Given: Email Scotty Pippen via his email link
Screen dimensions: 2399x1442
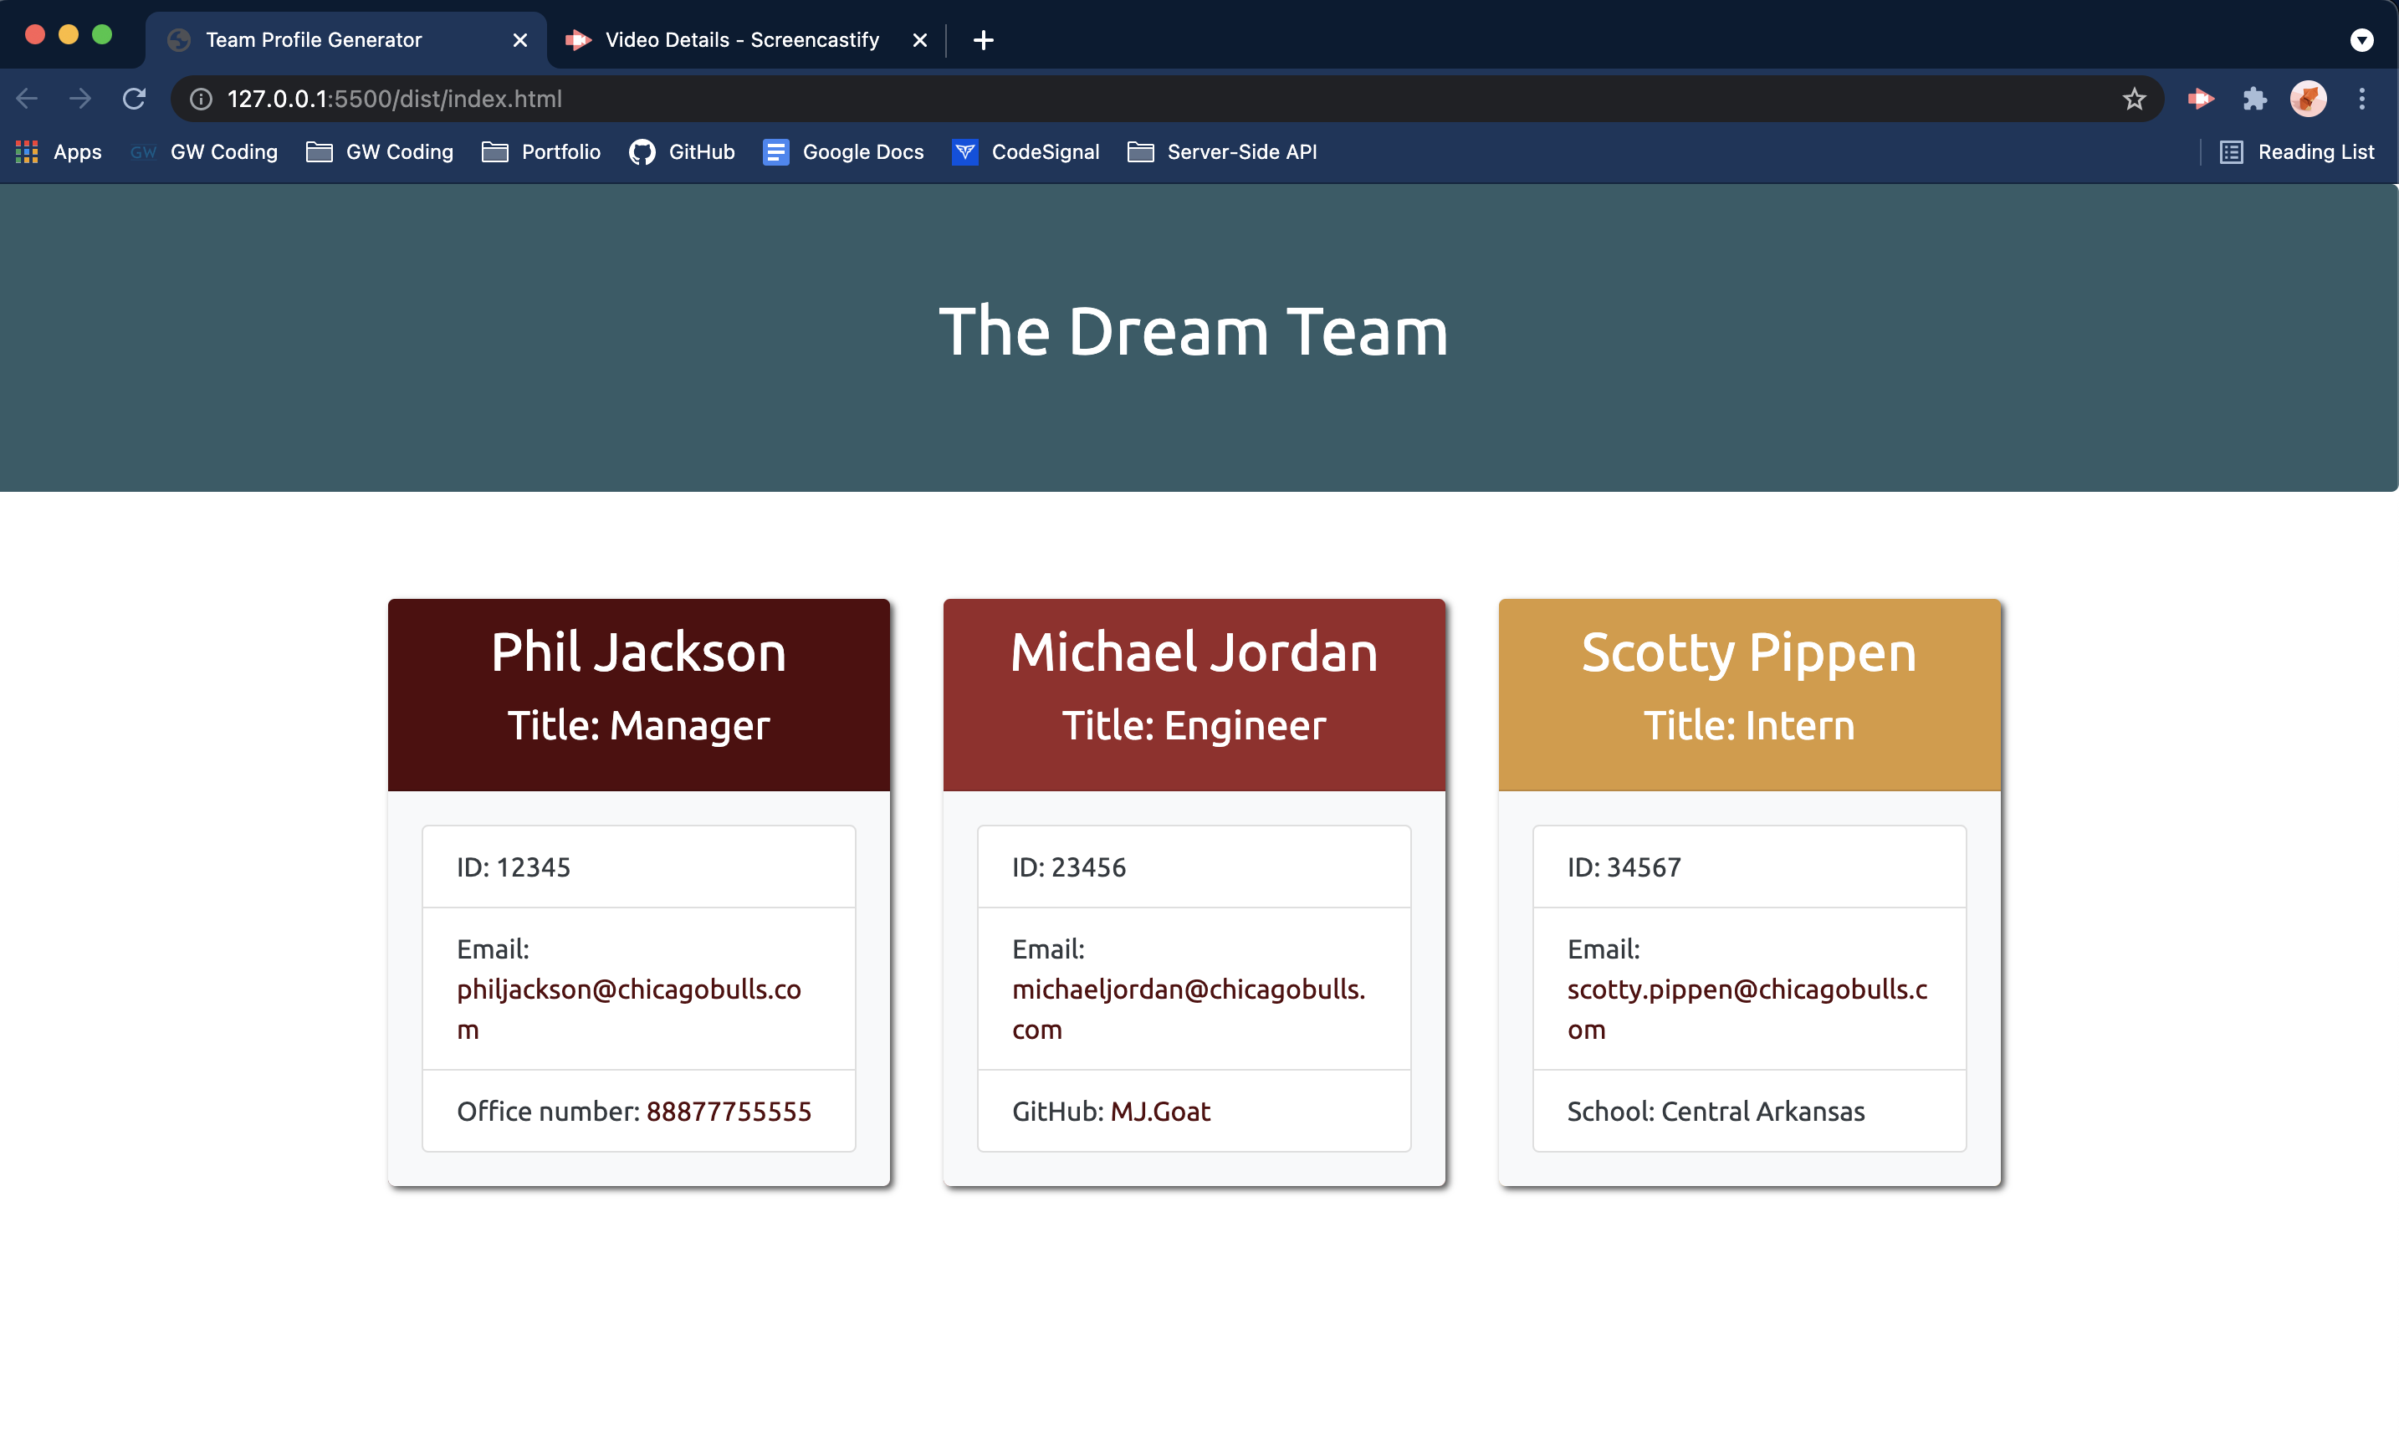Looking at the screenshot, I should pos(1747,1009).
